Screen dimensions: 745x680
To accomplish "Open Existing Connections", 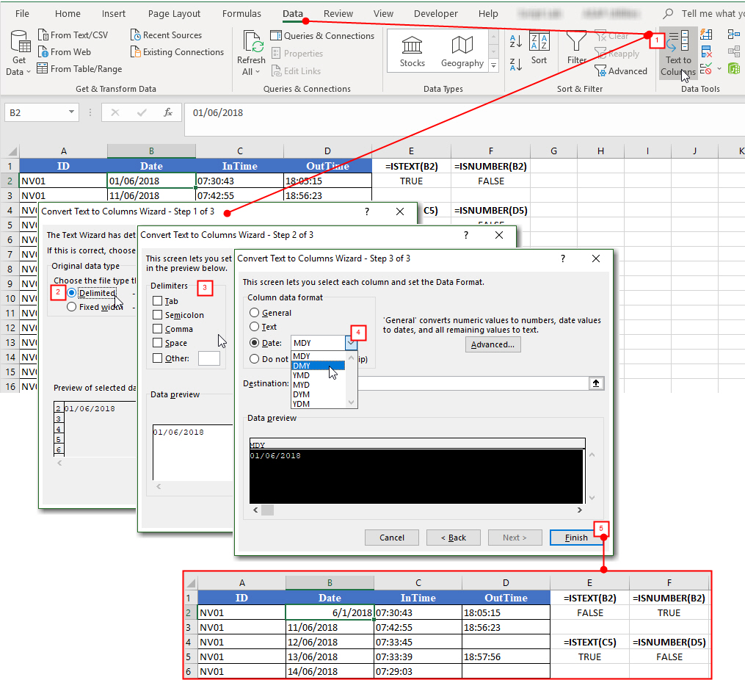I will (x=177, y=52).
